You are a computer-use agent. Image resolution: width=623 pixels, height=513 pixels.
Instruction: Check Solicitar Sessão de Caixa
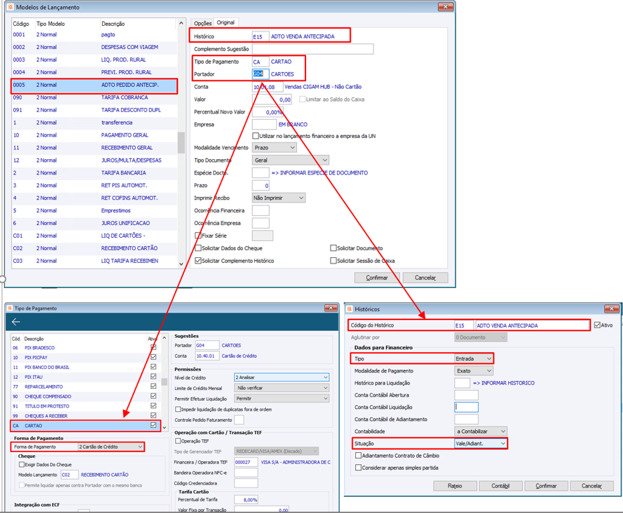334,261
